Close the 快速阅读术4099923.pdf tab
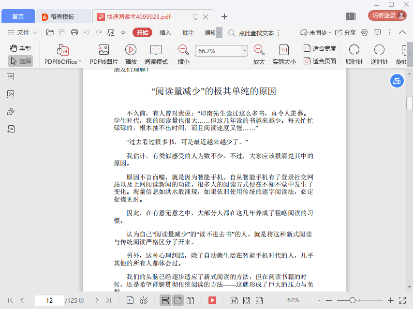The image size is (413, 309). pos(206,17)
